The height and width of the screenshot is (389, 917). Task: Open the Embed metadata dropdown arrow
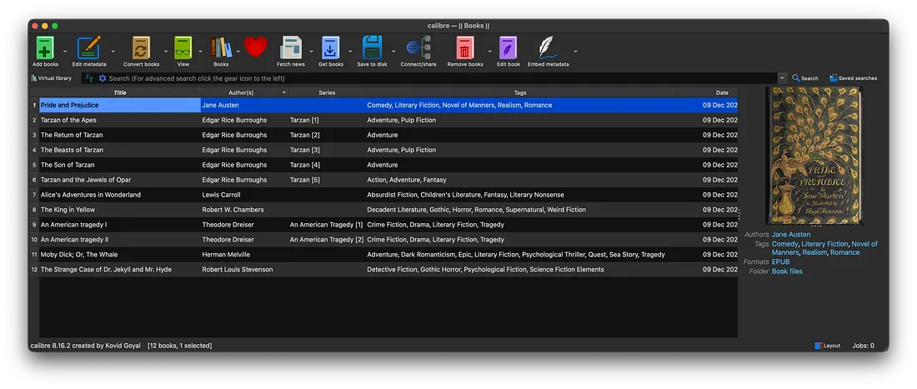pos(575,52)
